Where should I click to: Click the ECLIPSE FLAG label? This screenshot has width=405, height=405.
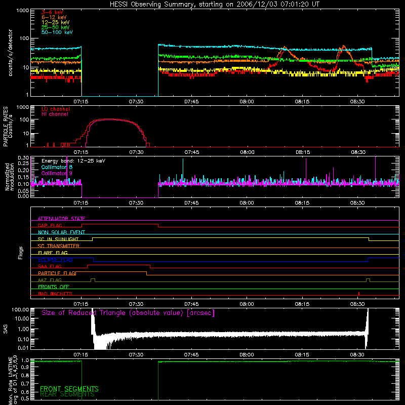[x=55, y=260]
